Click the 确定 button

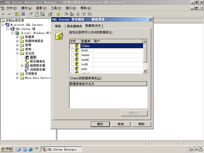pyautogui.click(x=100, y=124)
